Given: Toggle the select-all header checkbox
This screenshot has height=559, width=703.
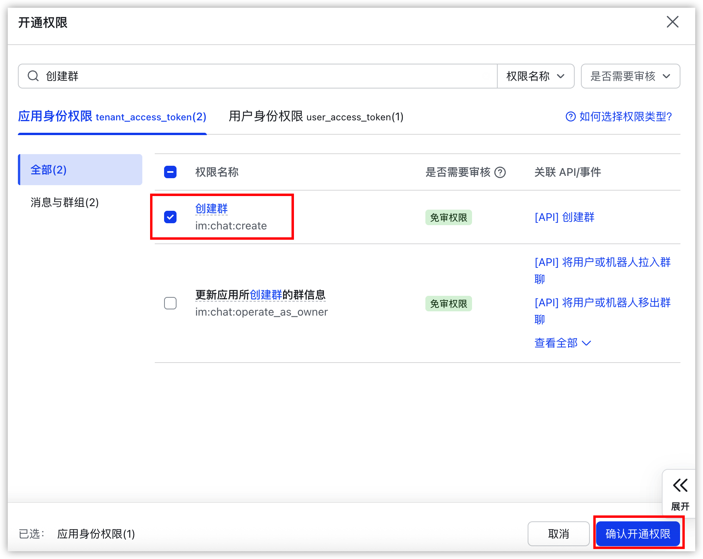Looking at the screenshot, I should [170, 172].
